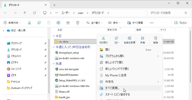
Task: Click 名前の変更 in the context menu
Action: [x=130, y=40]
